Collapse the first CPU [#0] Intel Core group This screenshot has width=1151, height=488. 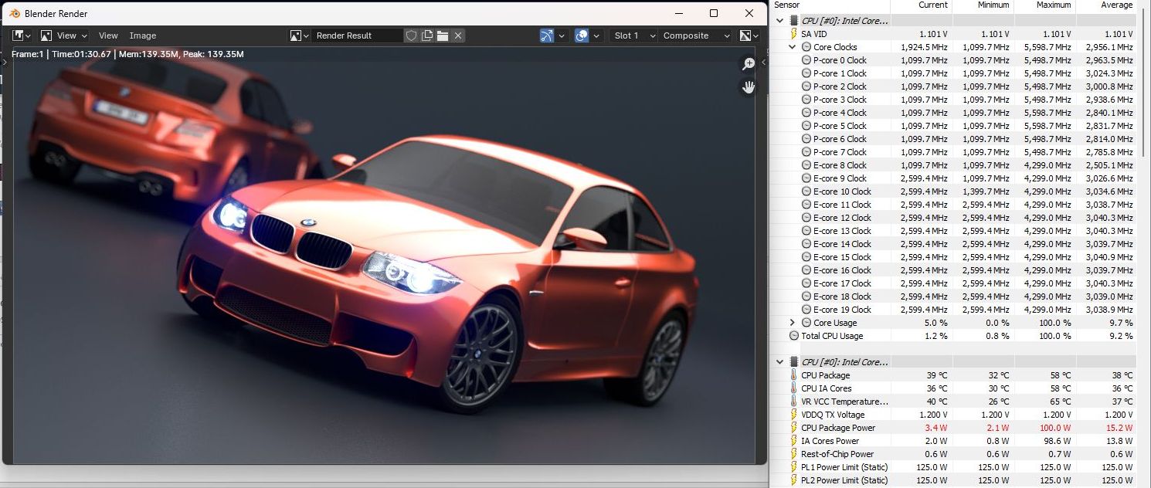point(779,21)
